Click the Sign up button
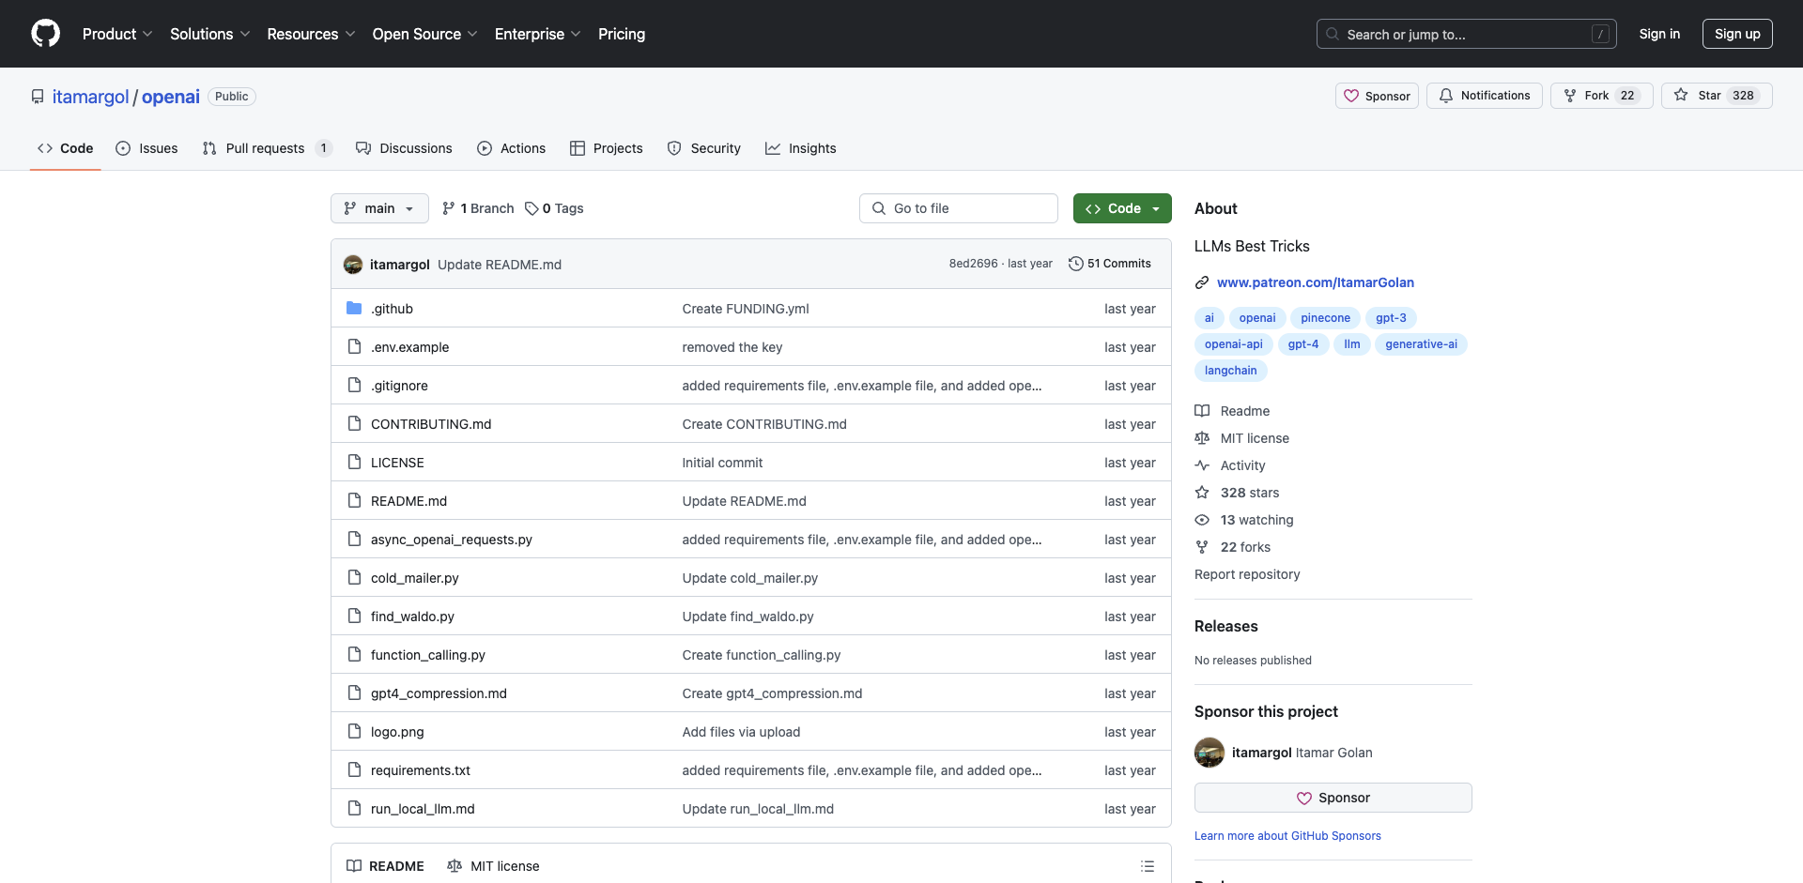 tap(1737, 34)
